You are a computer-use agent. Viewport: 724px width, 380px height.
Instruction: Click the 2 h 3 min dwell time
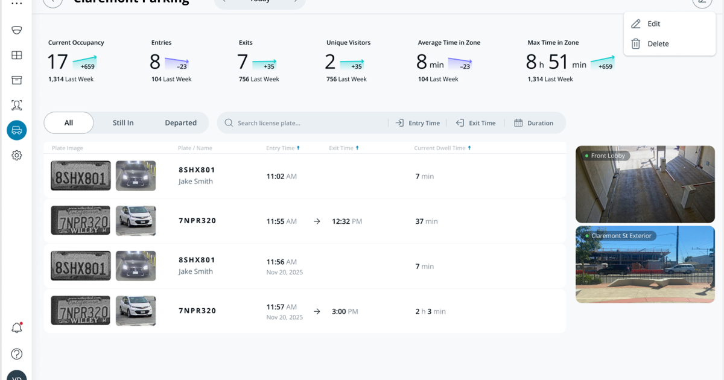pos(431,312)
